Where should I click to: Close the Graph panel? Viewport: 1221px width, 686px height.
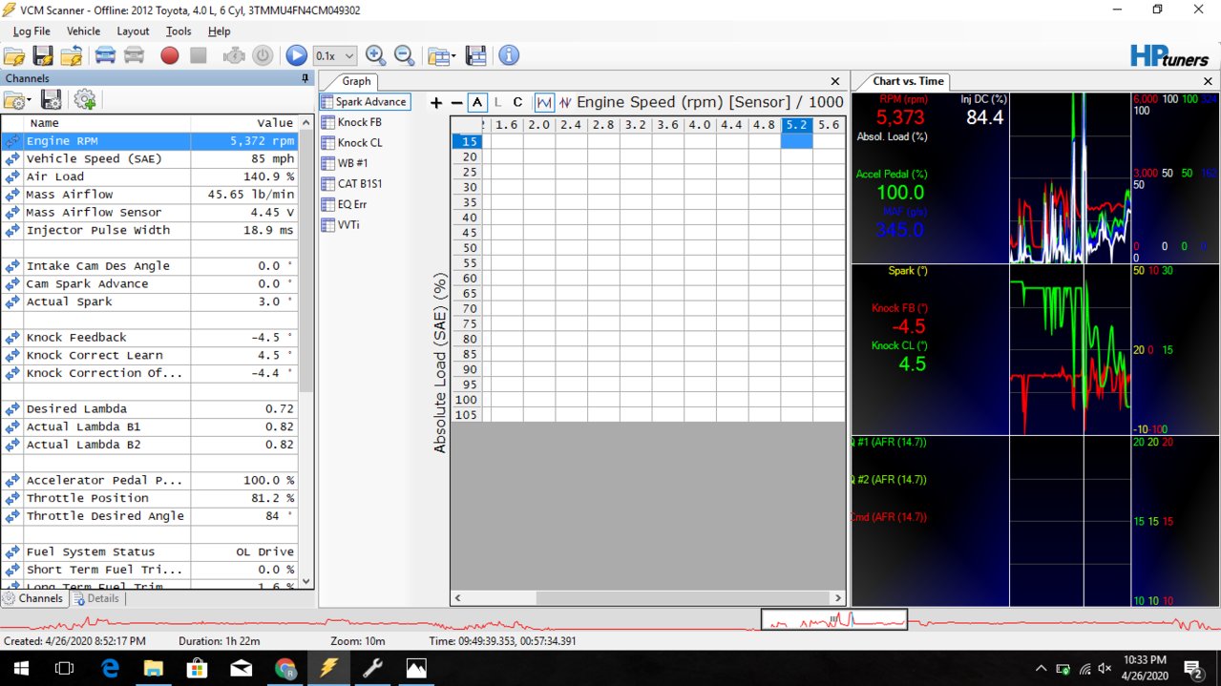[x=835, y=82]
